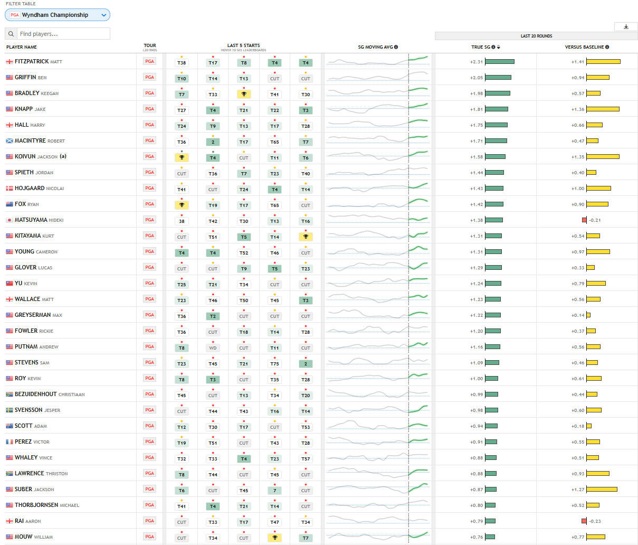638x545 pixels.
Task: Click Suber's 7 finish cell
Action: 274,490
